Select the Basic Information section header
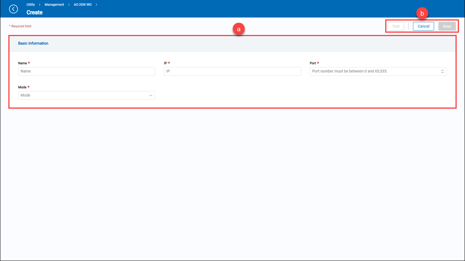Screen dimensions: 465x261 [33, 43]
